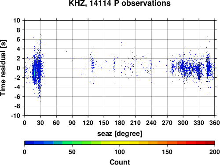Click the plot title 'KHZ, 14114 P observations'
220x165 pixels.
click(120, 3)
